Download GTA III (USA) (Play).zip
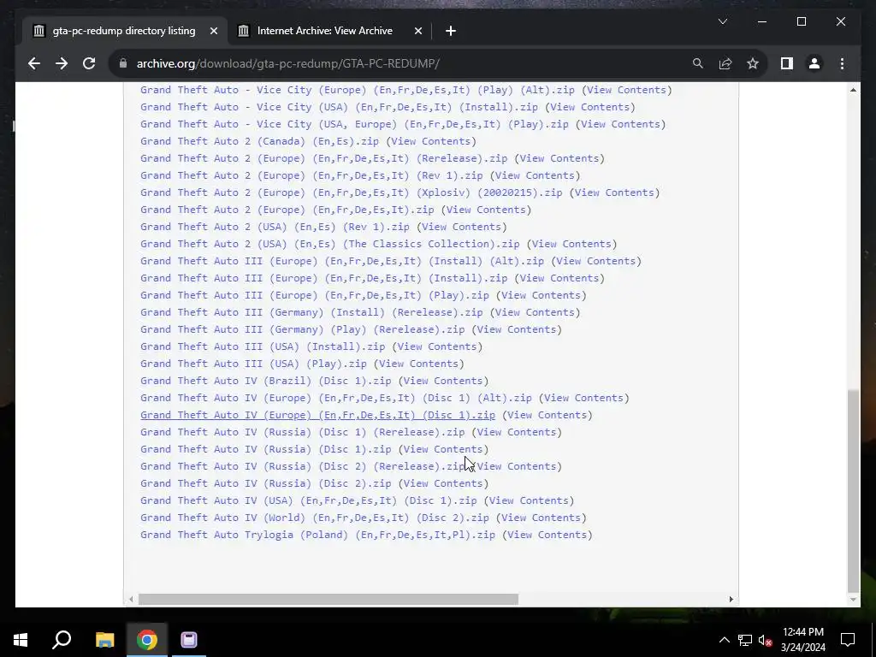876x657 pixels. click(x=253, y=364)
